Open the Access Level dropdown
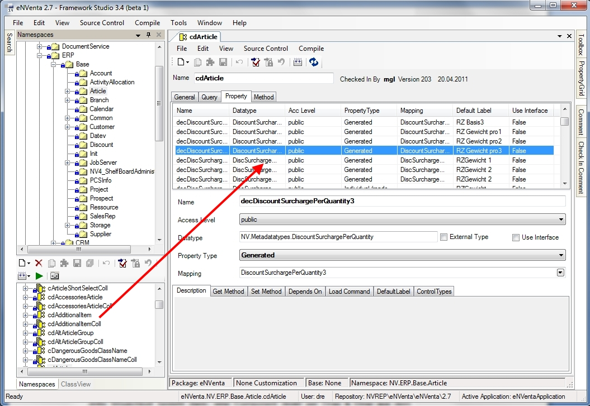This screenshot has width=590, height=406. pyautogui.click(x=561, y=219)
